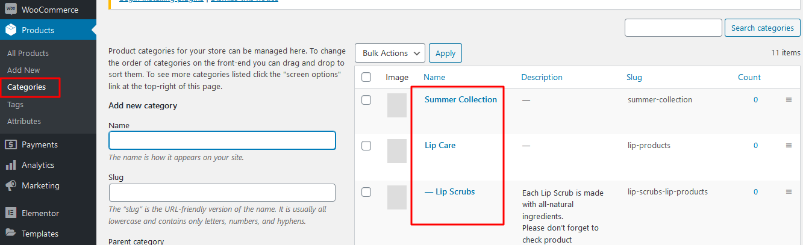Click the new category Name field
Viewport: 803px width, 245px height.
222,140
